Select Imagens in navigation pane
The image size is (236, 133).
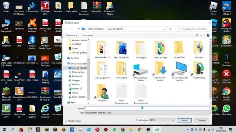pyautogui.click(x=74, y=81)
